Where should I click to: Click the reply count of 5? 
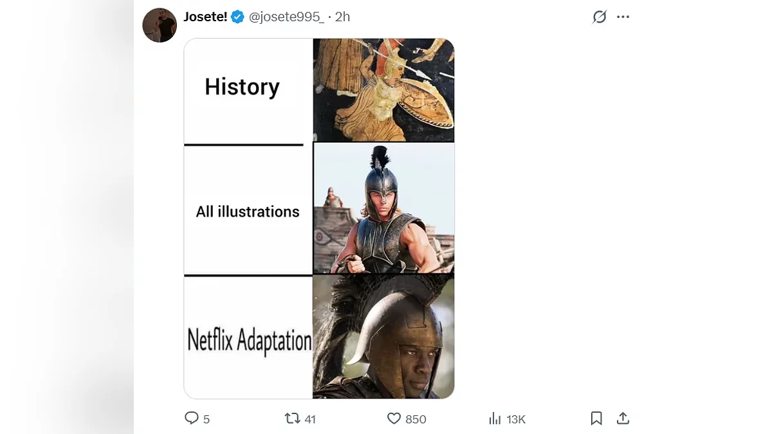tap(207, 419)
